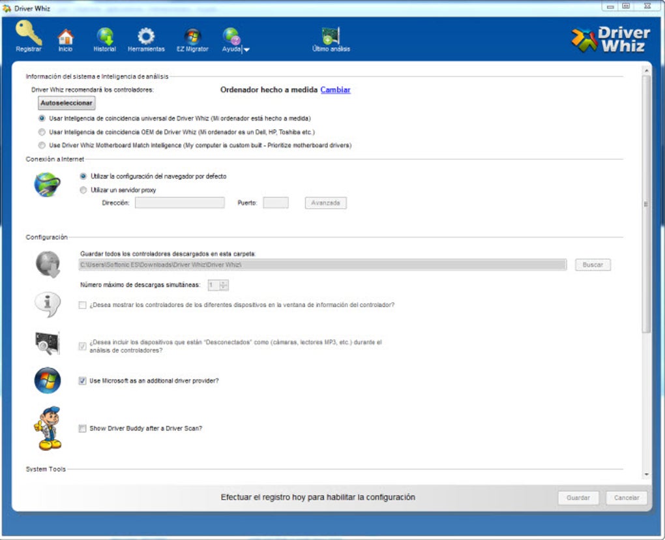Maximize the Driver Whiz window
665x540 pixels.
tap(626, 6)
